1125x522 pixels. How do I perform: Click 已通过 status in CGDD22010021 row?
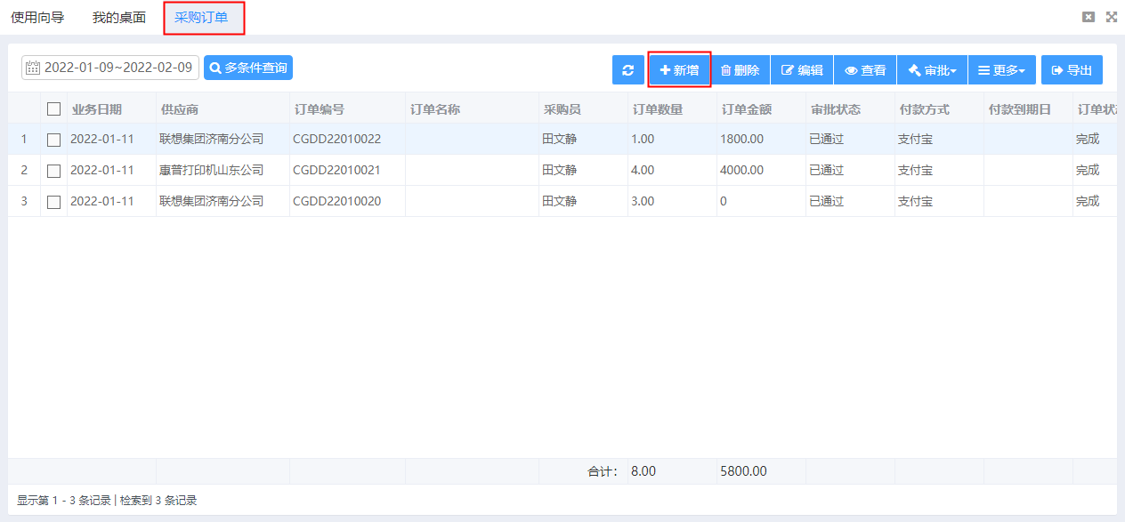(x=826, y=171)
